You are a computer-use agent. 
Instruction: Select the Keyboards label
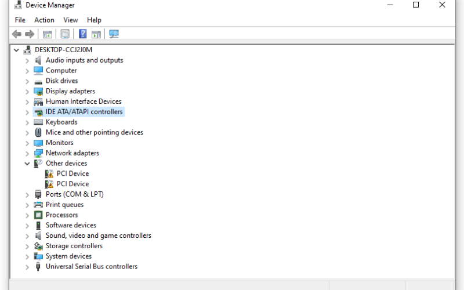pos(61,122)
